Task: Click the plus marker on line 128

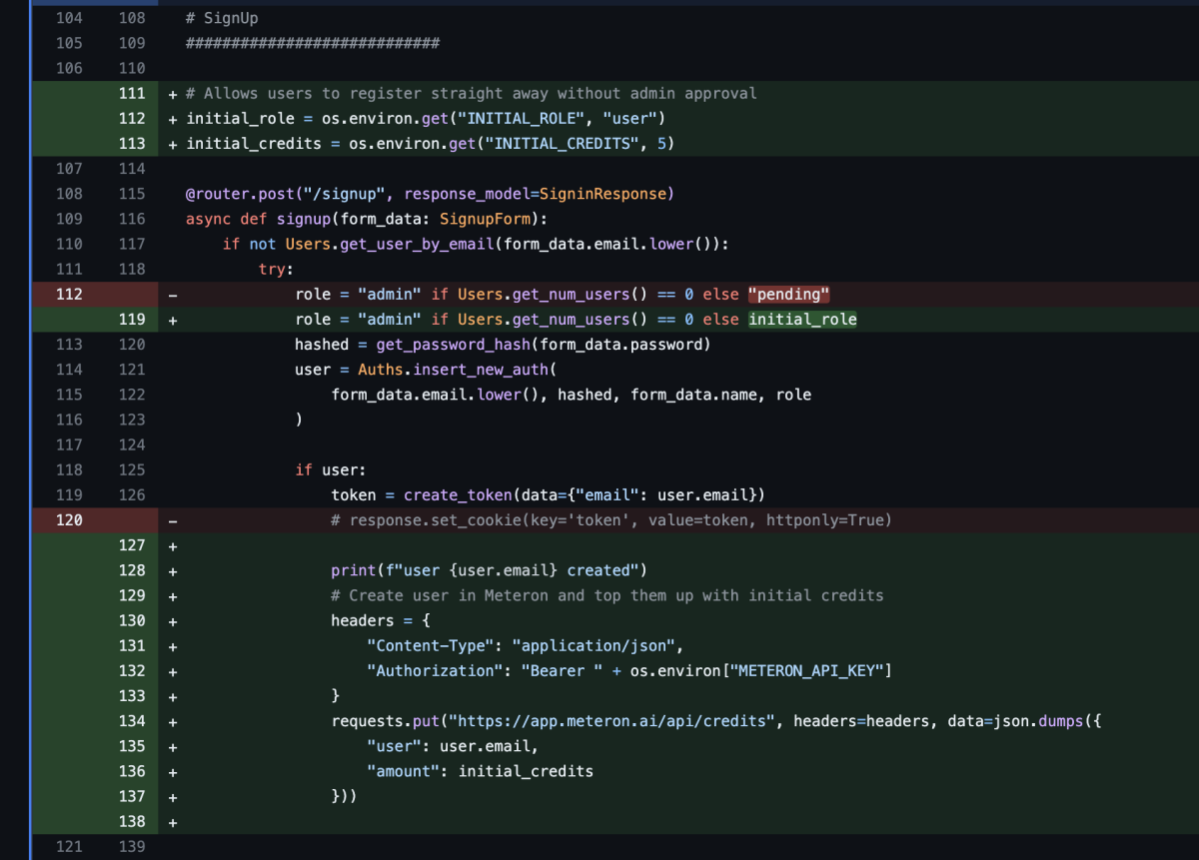Action: (x=173, y=570)
